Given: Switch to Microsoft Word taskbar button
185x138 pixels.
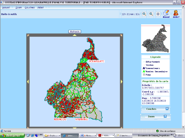Looking at the screenshot, I should coord(87,135).
